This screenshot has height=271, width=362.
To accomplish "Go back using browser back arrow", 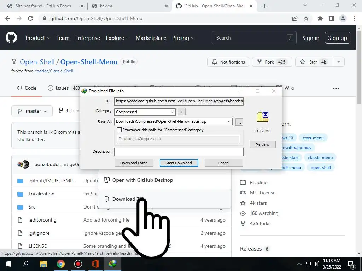I will point(8,18).
